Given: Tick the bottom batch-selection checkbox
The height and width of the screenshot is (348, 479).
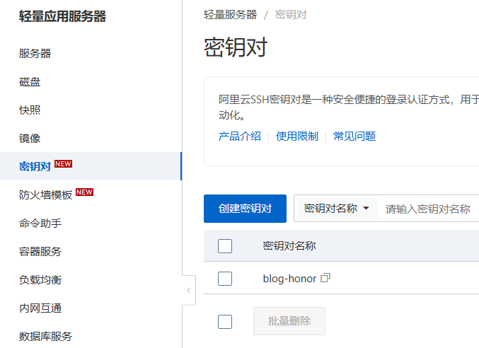Looking at the screenshot, I should click(225, 322).
